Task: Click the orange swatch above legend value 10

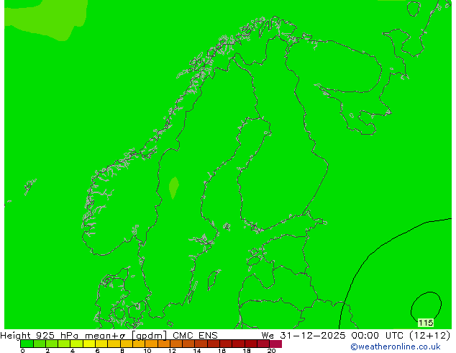Action: click(152, 344)
